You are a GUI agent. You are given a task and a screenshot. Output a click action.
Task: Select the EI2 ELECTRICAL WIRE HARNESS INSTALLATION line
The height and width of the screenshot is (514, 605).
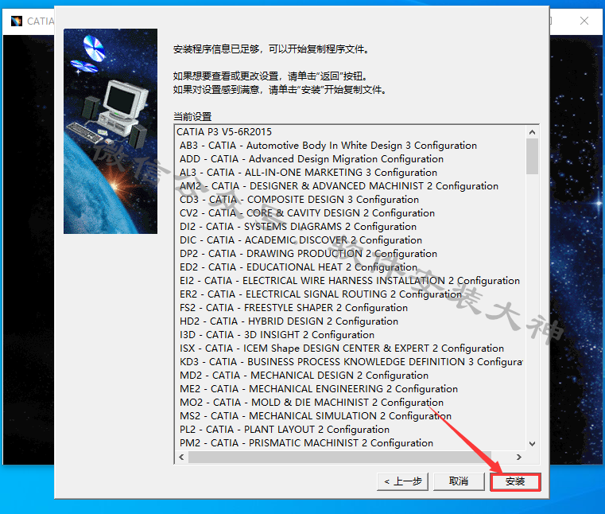(350, 281)
